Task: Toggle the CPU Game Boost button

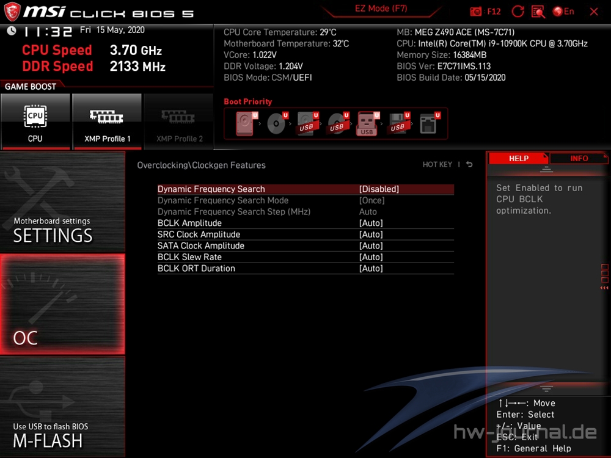Action: click(x=35, y=122)
